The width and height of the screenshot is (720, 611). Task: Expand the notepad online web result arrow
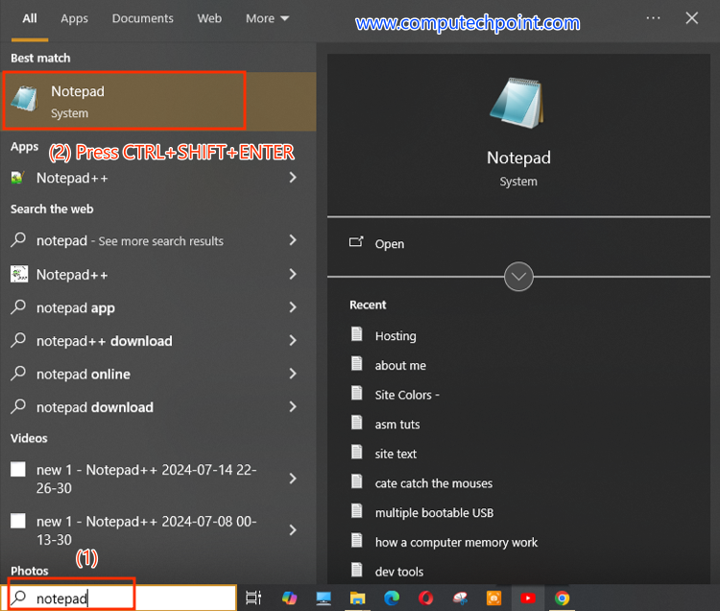coord(293,374)
